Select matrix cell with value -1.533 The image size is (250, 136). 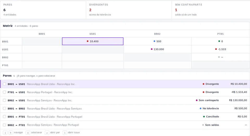221,49
